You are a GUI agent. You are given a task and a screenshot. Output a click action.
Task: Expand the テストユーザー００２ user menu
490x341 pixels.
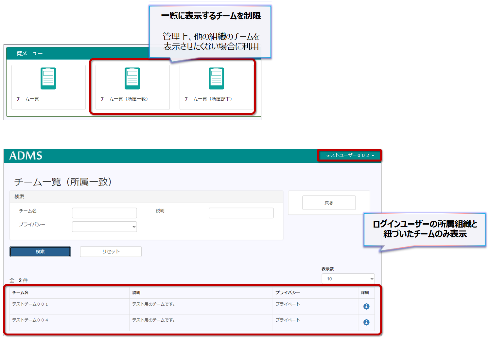click(x=349, y=155)
